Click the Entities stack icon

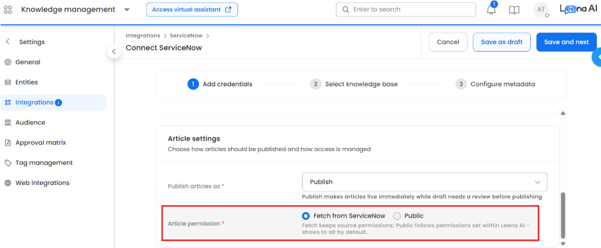[7, 82]
